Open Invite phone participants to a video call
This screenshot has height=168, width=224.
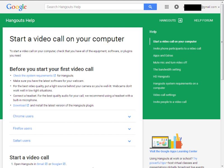[x=177, y=48]
